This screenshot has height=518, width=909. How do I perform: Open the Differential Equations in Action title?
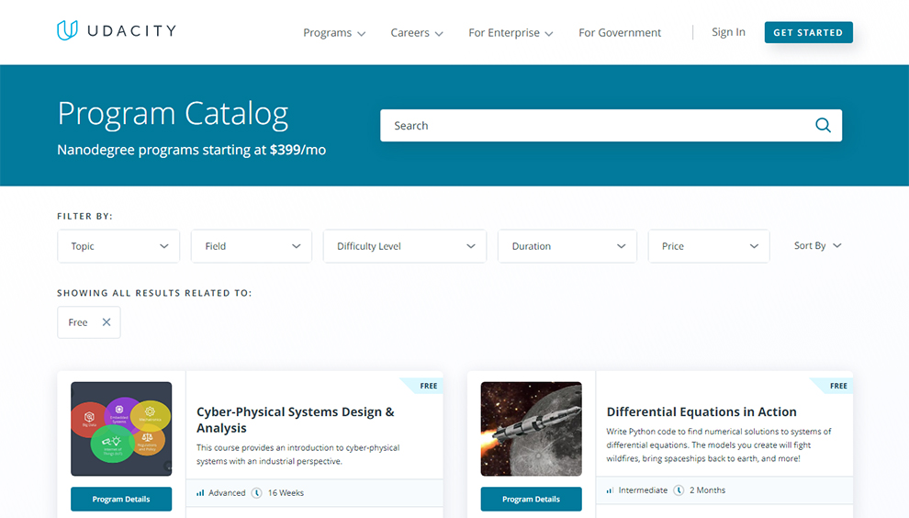click(x=701, y=411)
